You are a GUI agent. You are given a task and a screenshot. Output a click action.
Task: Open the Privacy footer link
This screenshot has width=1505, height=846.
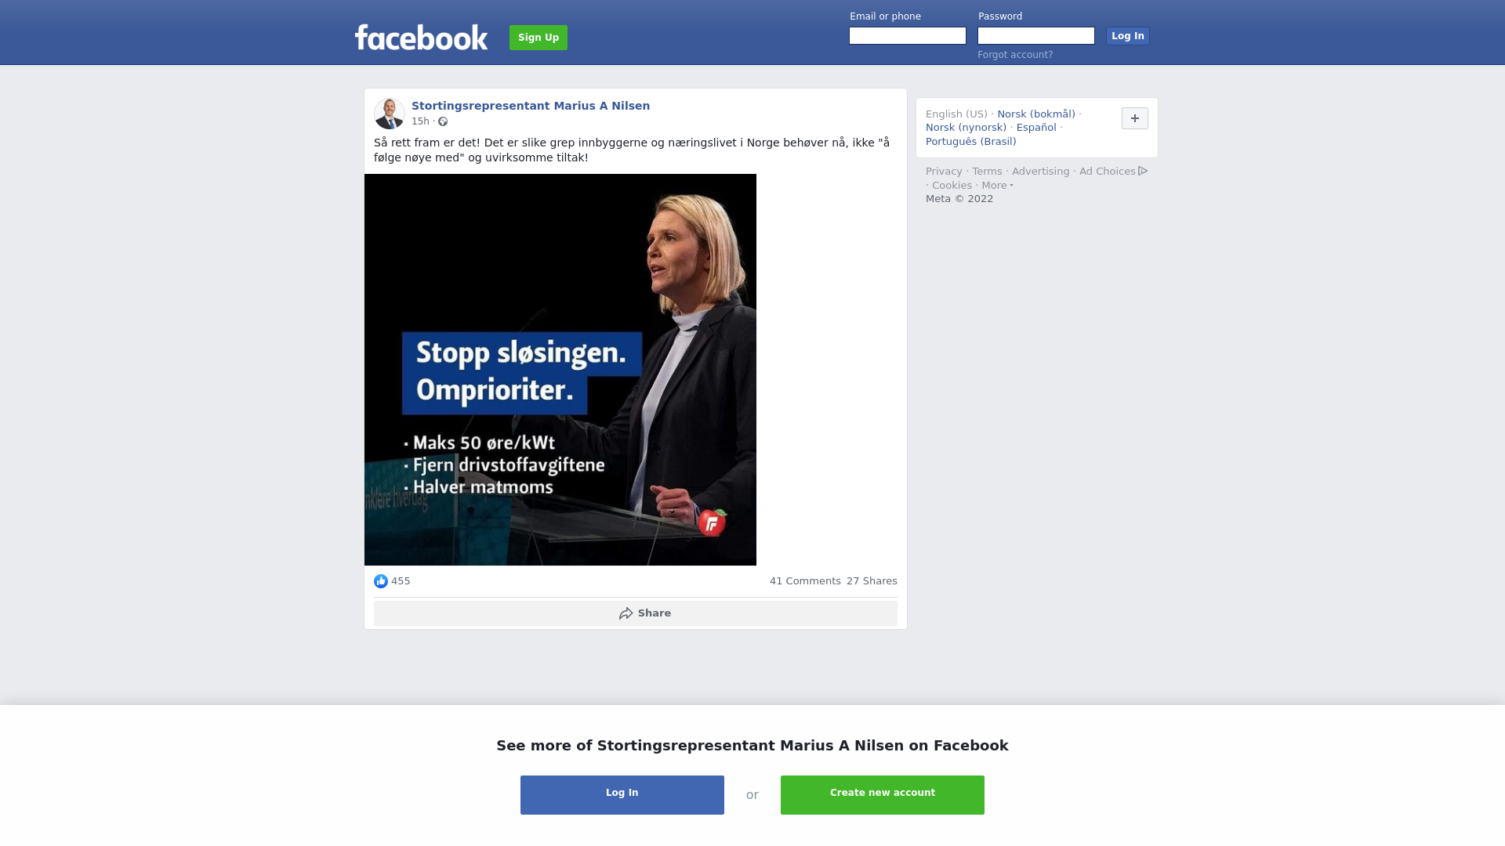pos(944,172)
